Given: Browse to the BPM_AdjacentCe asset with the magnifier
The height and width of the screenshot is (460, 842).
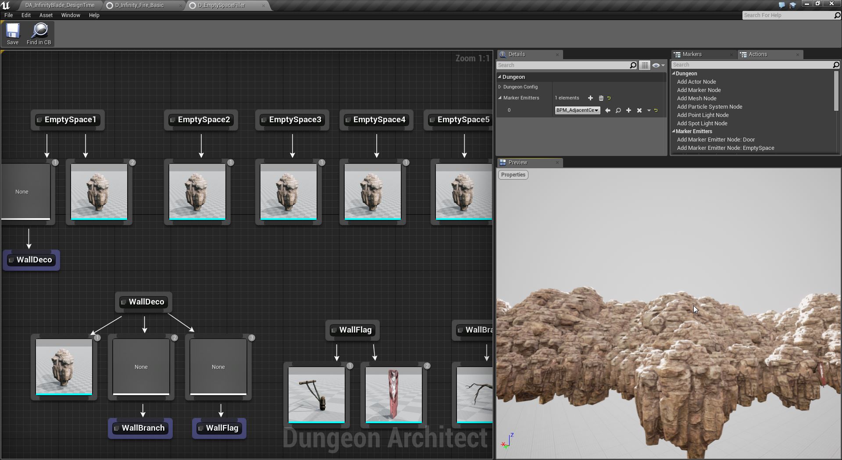Looking at the screenshot, I should click(618, 110).
